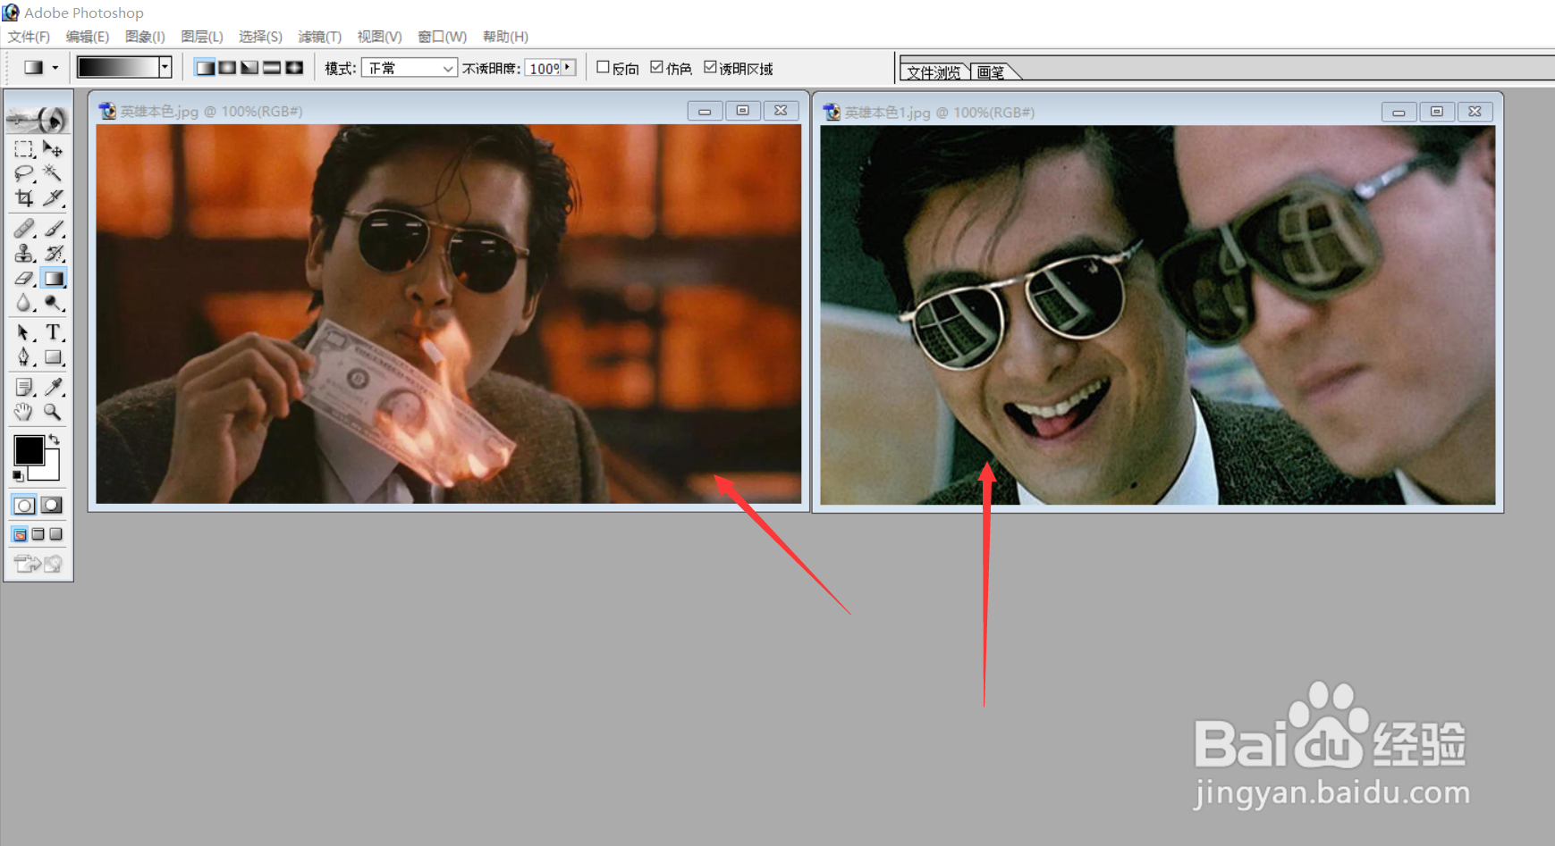Reset default foreground and background colors
1555x846 pixels.
pyautogui.click(x=18, y=475)
